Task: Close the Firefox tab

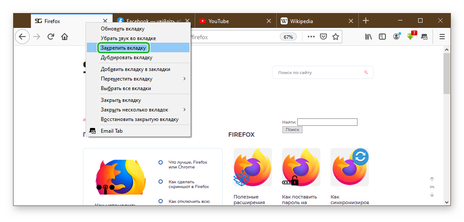Action: tap(105, 21)
